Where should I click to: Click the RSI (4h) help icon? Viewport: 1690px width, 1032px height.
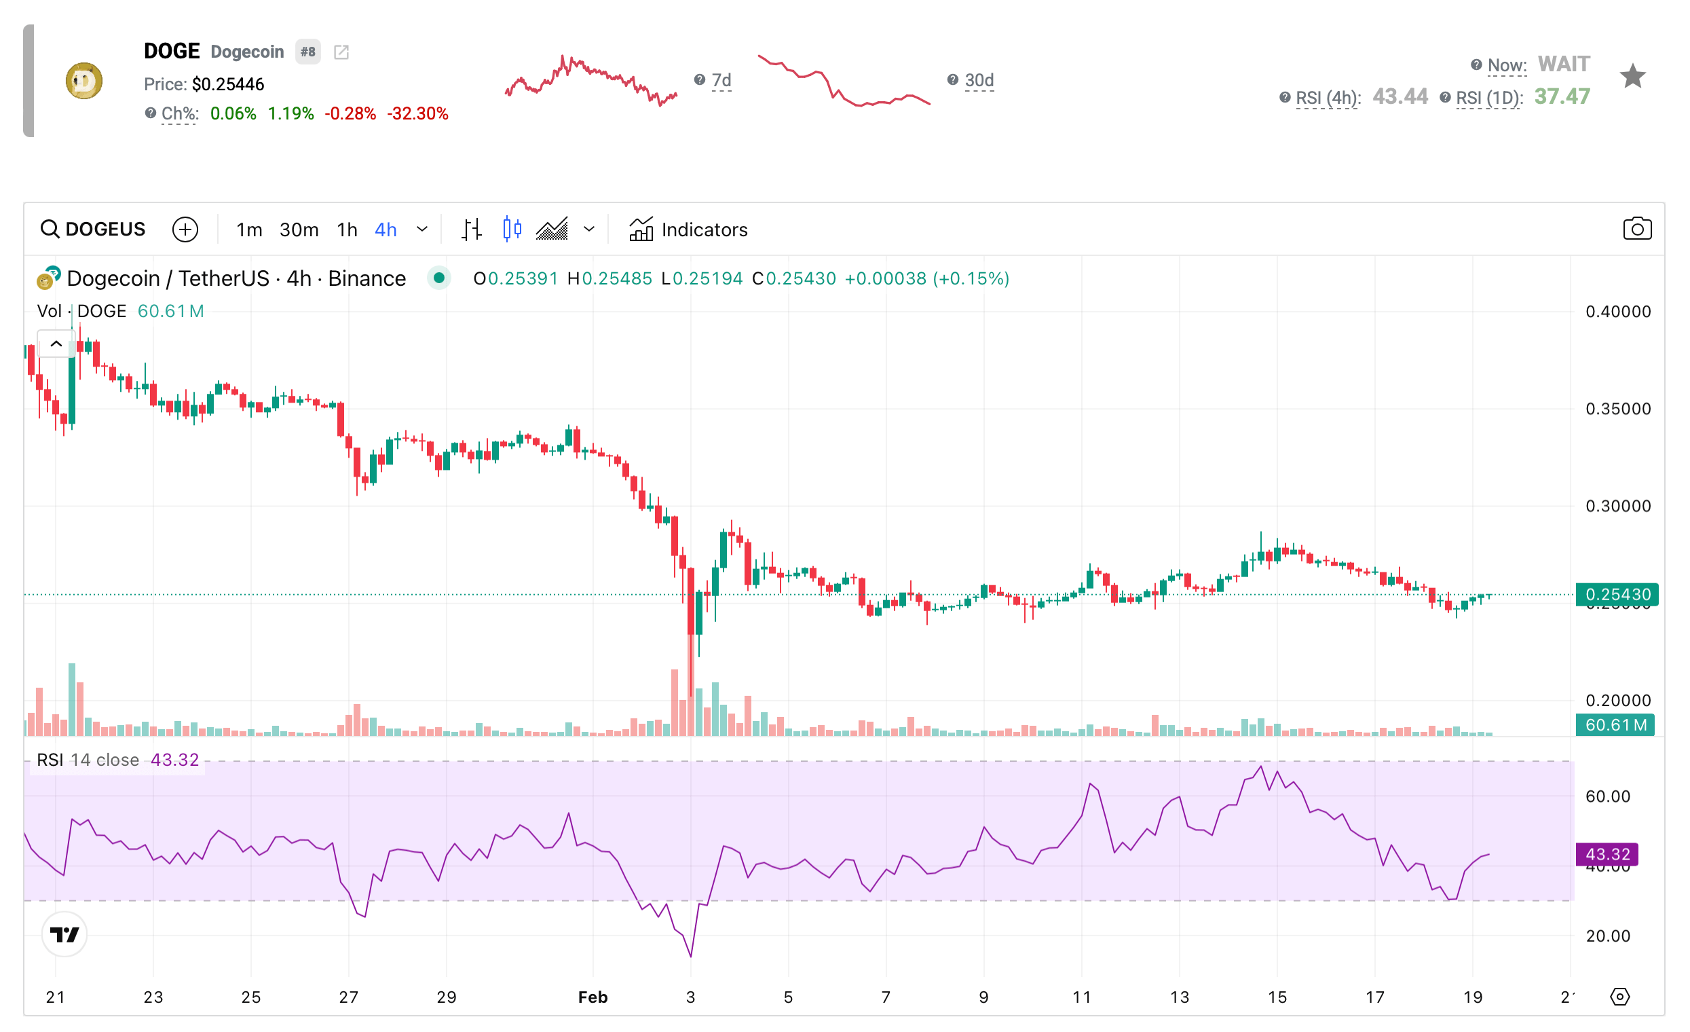(1285, 98)
